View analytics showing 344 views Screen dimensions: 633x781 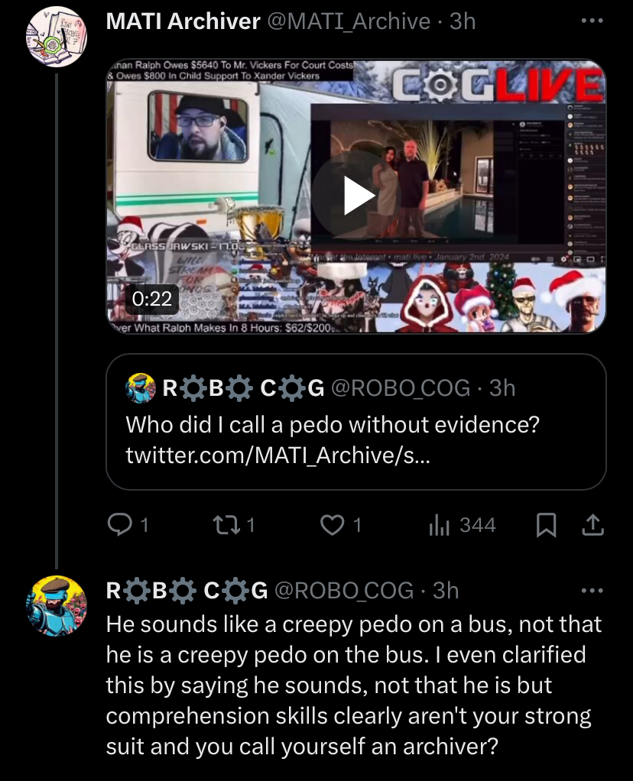[463, 525]
